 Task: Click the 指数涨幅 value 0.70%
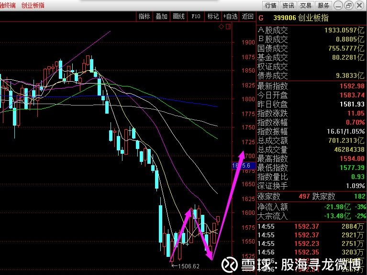click(x=355, y=123)
